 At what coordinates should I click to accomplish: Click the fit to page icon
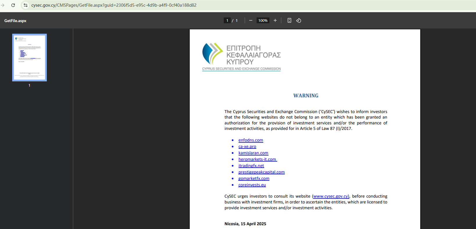pyautogui.click(x=289, y=20)
